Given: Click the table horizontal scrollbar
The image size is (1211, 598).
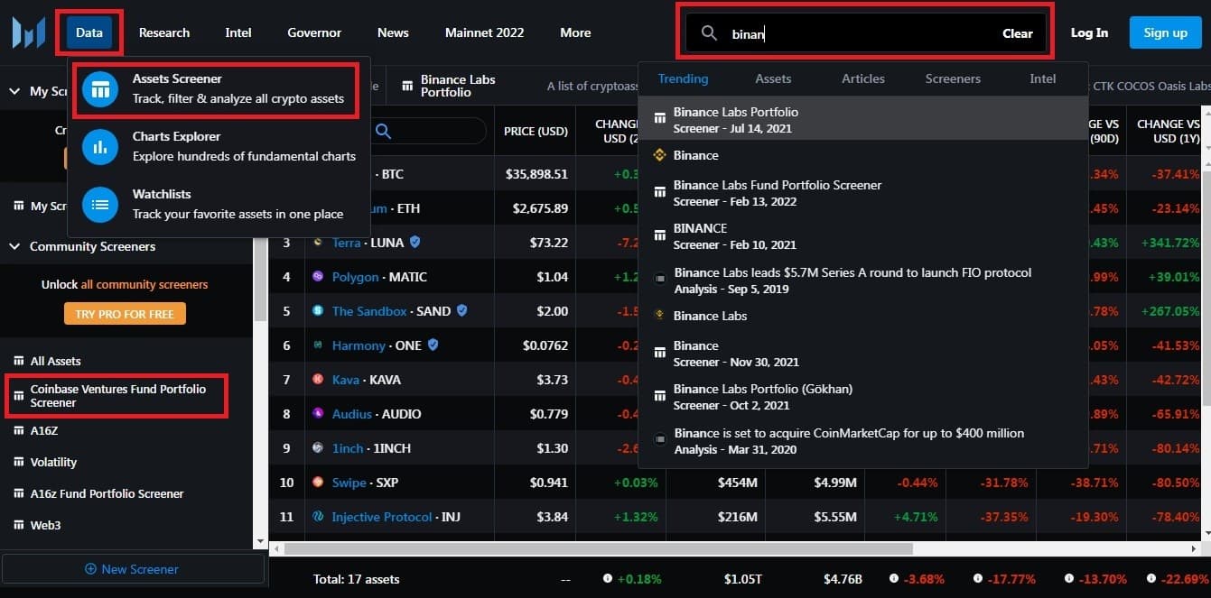Looking at the screenshot, I should [x=600, y=547].
